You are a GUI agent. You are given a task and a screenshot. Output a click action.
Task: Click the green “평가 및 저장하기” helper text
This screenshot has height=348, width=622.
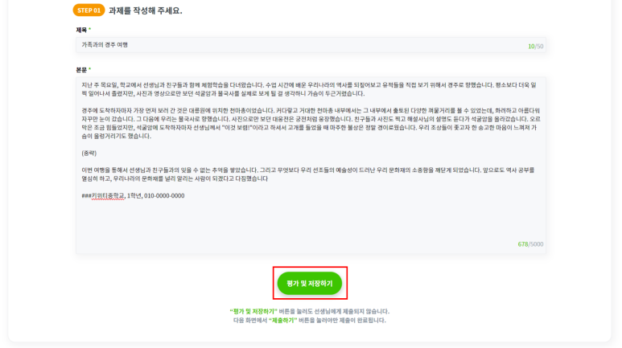pyautogui.click(x=253, y=312)
